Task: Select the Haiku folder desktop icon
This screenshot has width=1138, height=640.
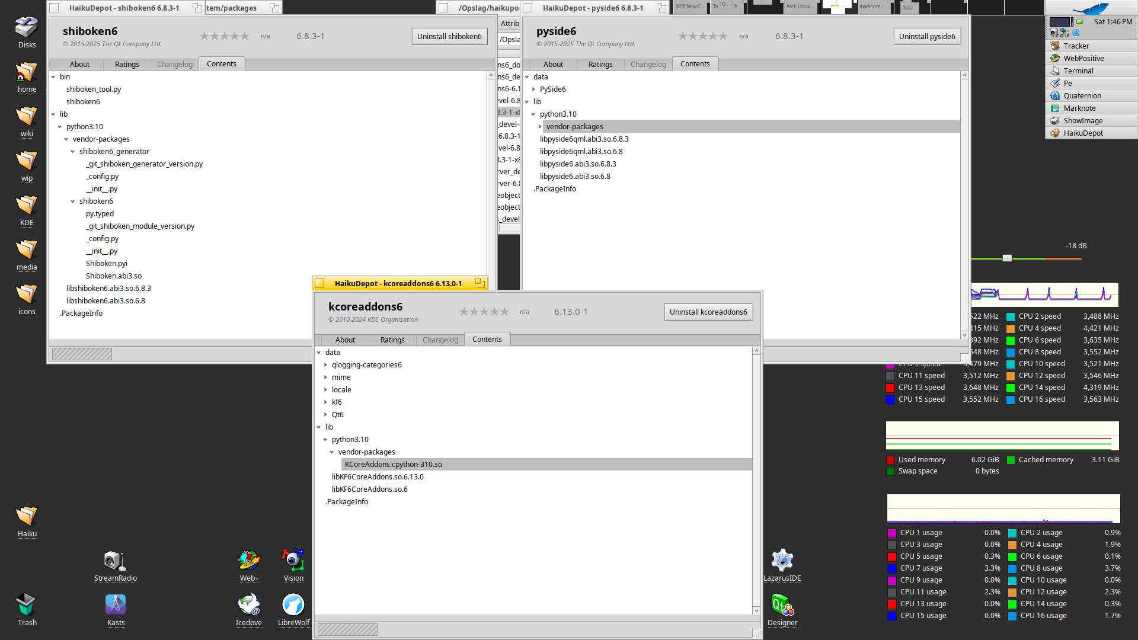Action: click(27, 521)
